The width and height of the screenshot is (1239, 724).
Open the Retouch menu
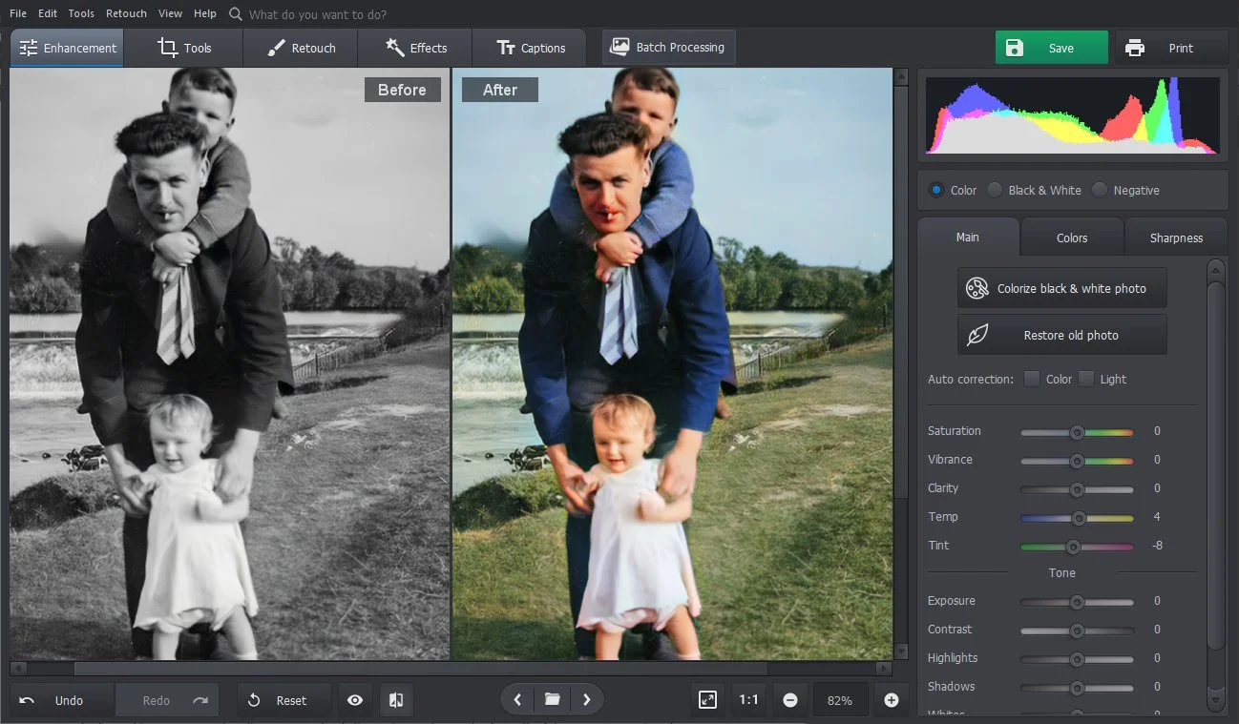(x=126, y=13)
